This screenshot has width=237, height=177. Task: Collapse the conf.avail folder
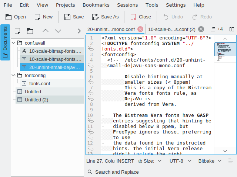[x=13, y=43]
